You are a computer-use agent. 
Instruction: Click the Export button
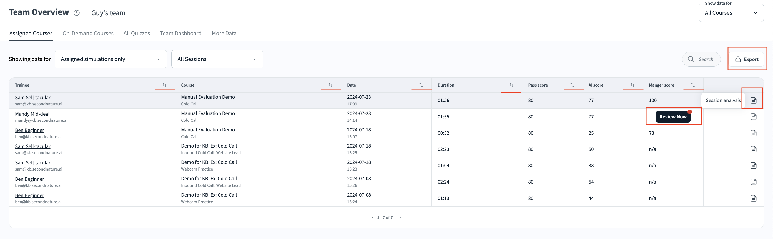pyautogui.click(x=747, y=59)
